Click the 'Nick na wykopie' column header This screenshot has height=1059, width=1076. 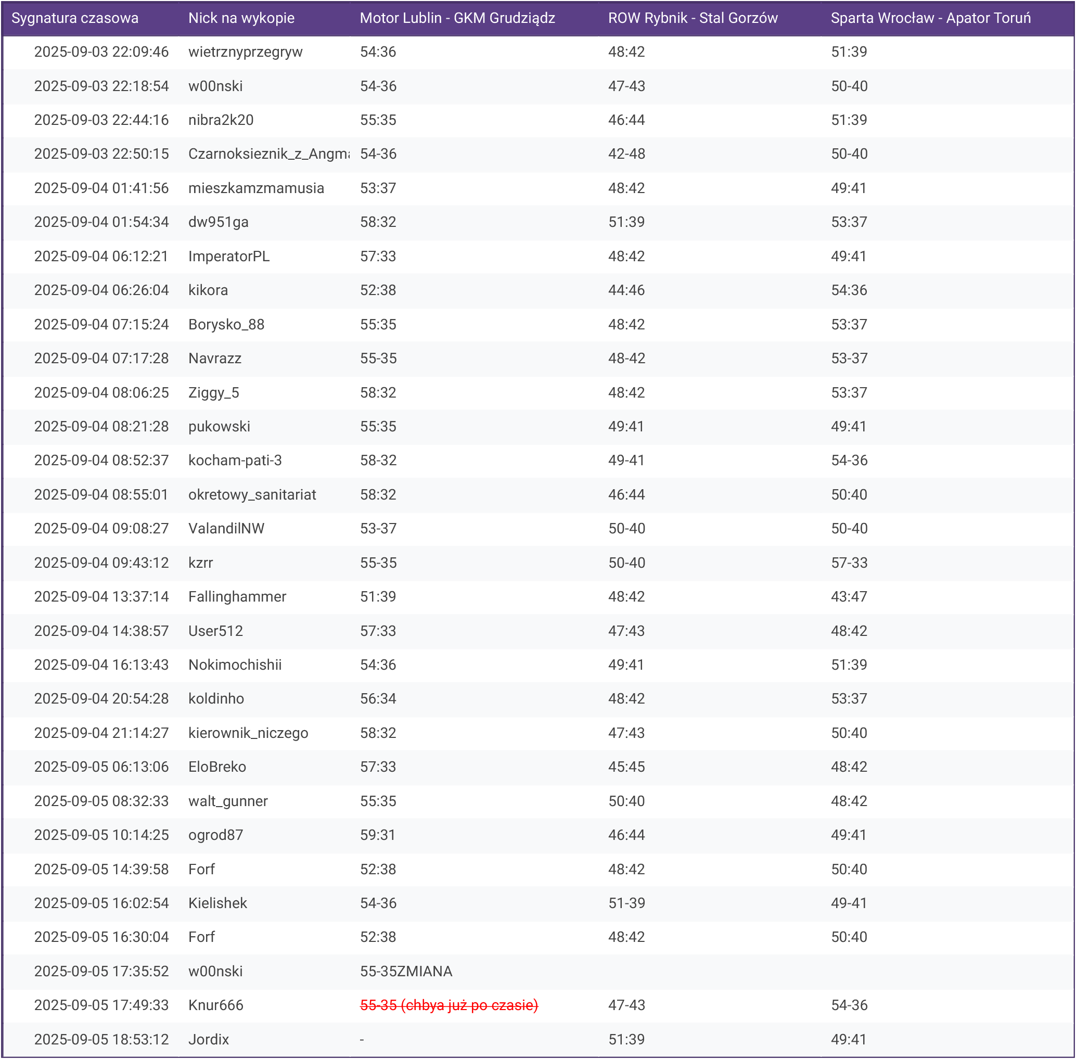pyautogui.click(x=241, y=18)
